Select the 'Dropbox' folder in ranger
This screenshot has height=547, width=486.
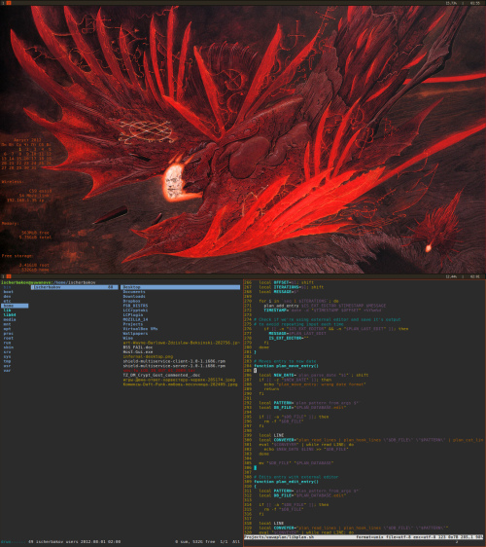[131, 301]
